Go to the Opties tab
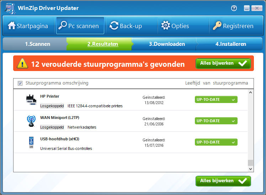Viewport: 266px width, 195px height. pos(183,26)
